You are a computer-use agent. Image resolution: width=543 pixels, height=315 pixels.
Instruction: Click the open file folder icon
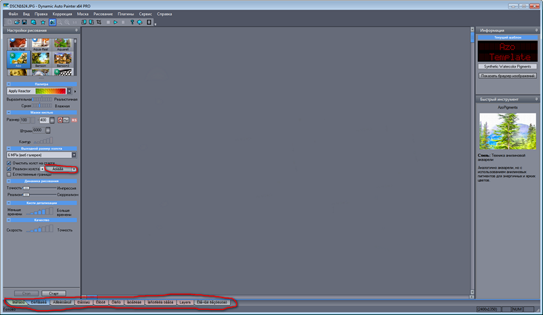click(16, 22)
